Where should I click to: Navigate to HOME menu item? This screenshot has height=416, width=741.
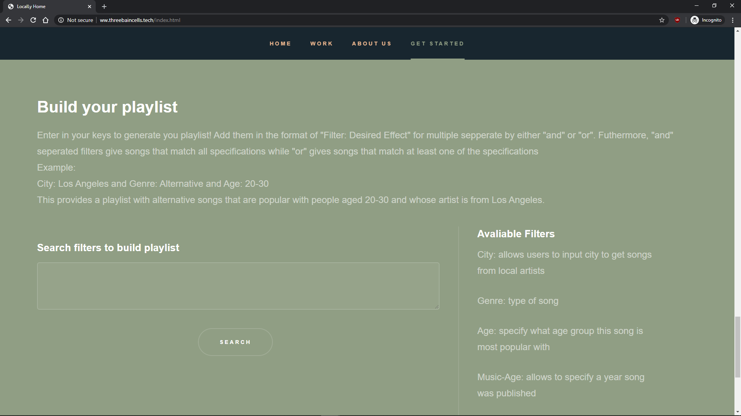point(280,44)
